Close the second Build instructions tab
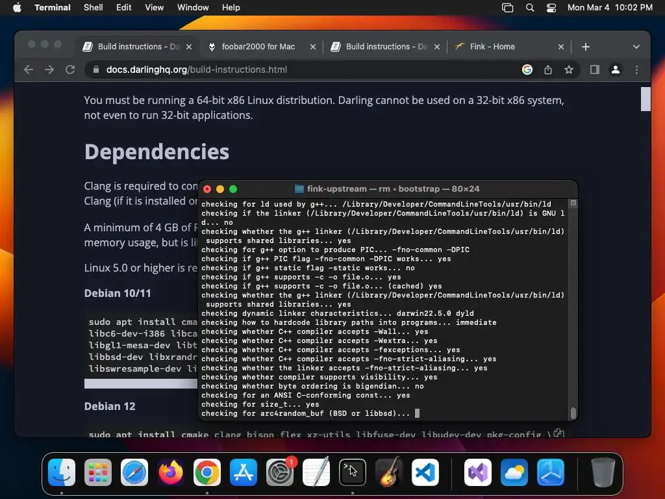 [437, 47]
